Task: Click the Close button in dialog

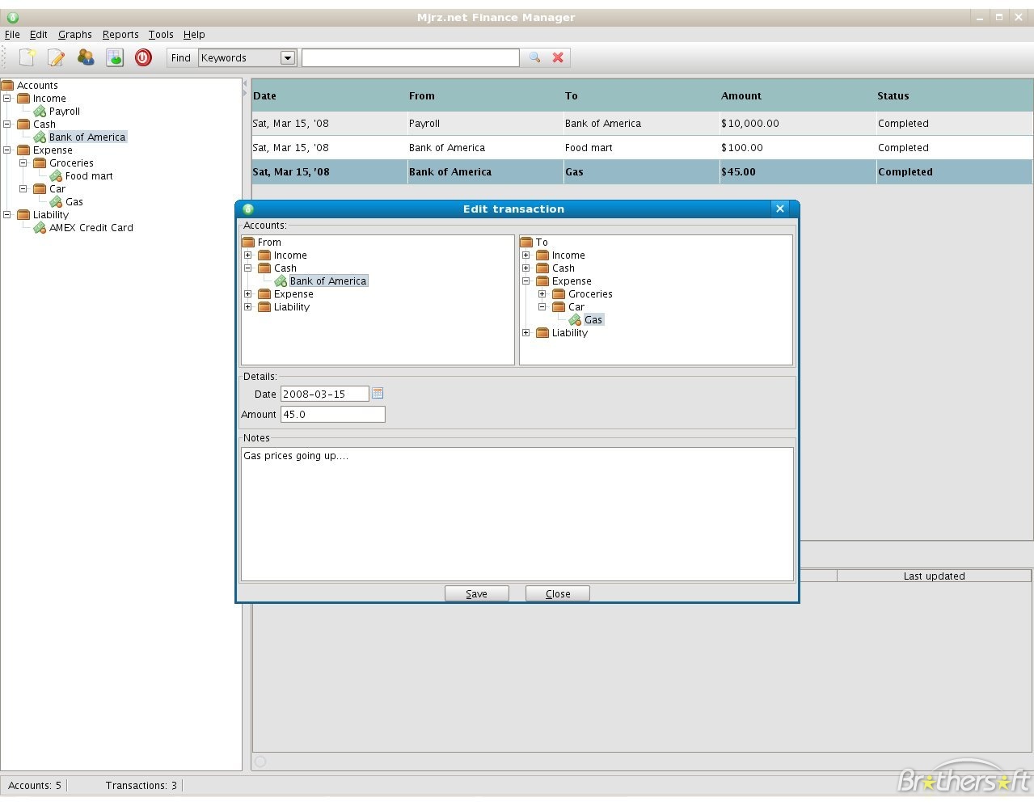Action: 558,593
